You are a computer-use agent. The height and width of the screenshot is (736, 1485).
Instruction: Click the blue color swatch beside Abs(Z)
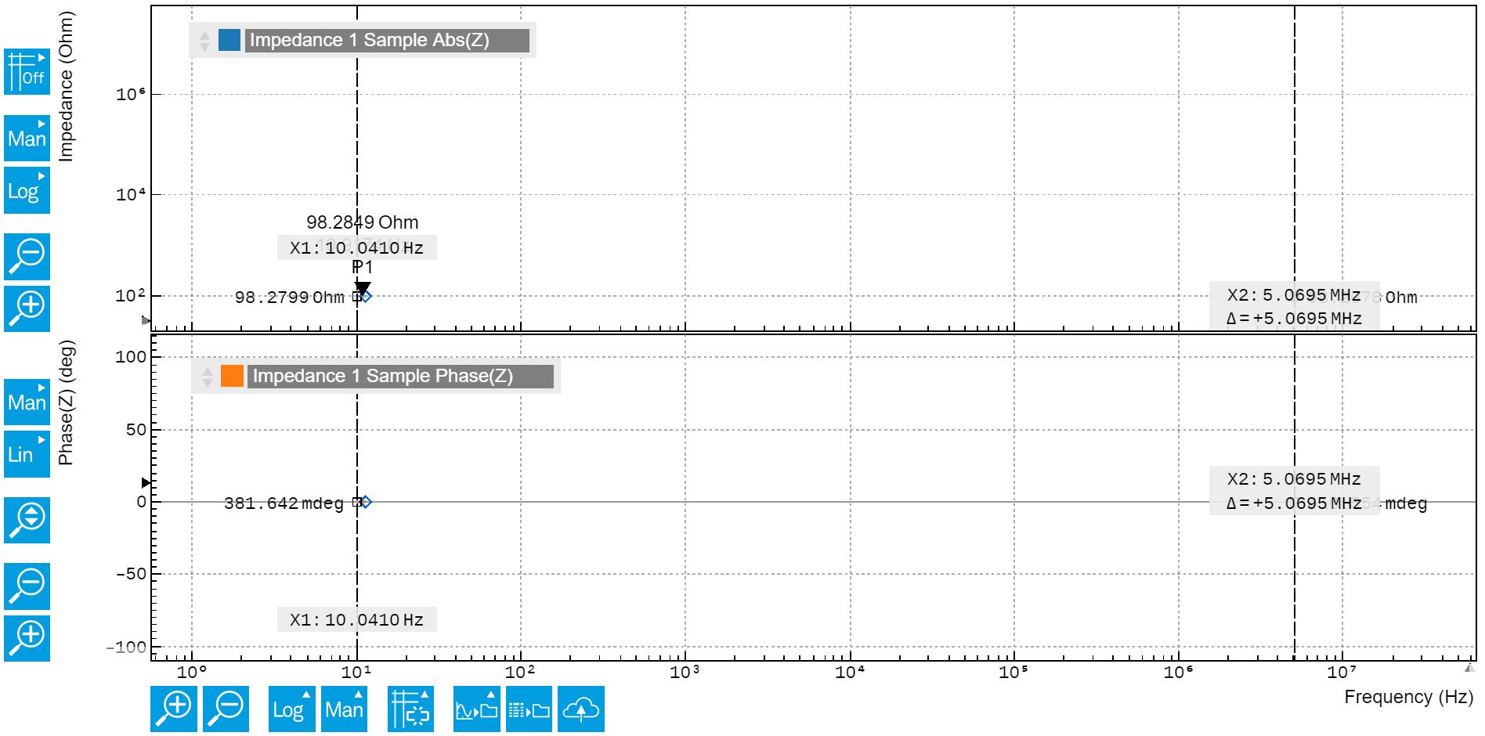(230, 40)
